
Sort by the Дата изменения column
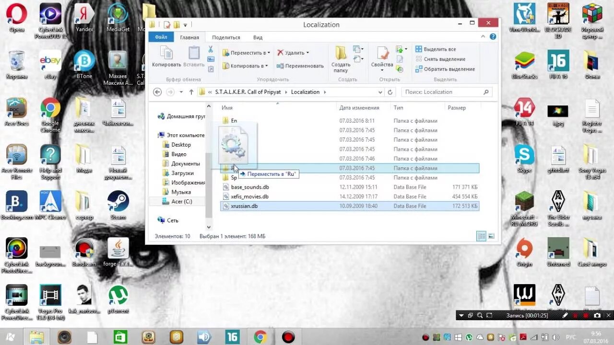[359, 108]
